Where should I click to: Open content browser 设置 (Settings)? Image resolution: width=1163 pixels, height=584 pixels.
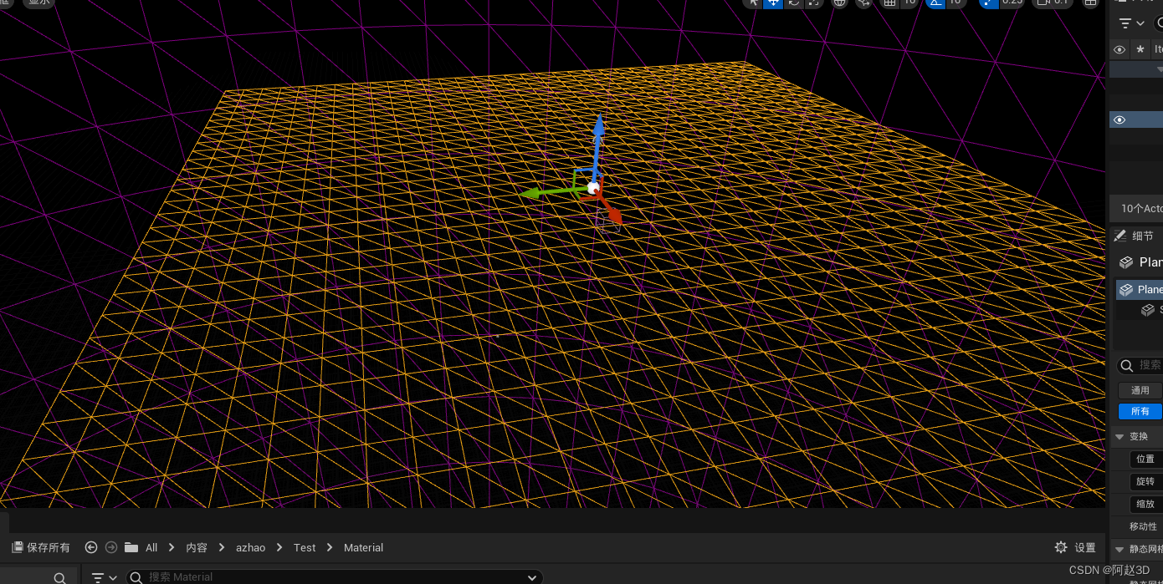click(1075, 547)
